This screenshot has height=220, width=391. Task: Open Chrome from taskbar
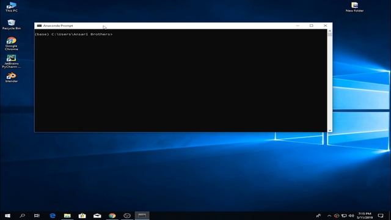click(x=112, y=216)
